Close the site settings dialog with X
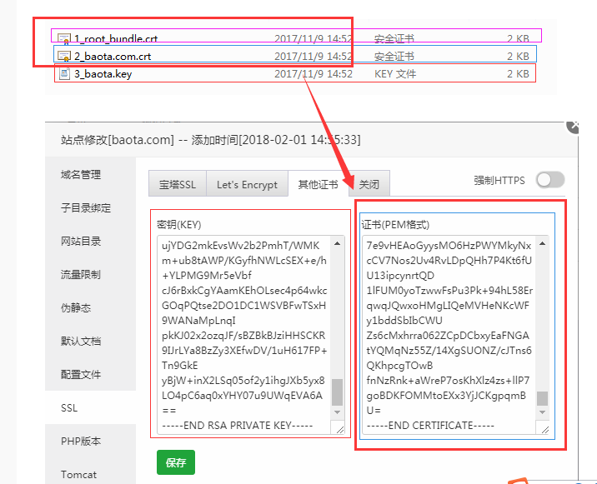Viewport: 597px width, 484px height. tap(572, 125)
